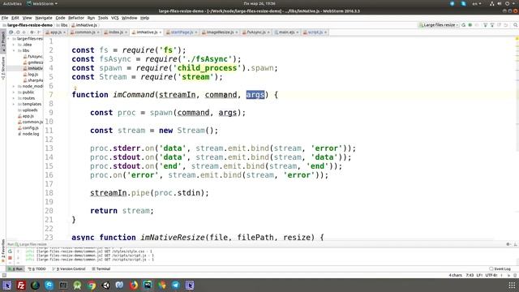Open the Terminal tool window
The image size is (519, 292).
[101, 268]
